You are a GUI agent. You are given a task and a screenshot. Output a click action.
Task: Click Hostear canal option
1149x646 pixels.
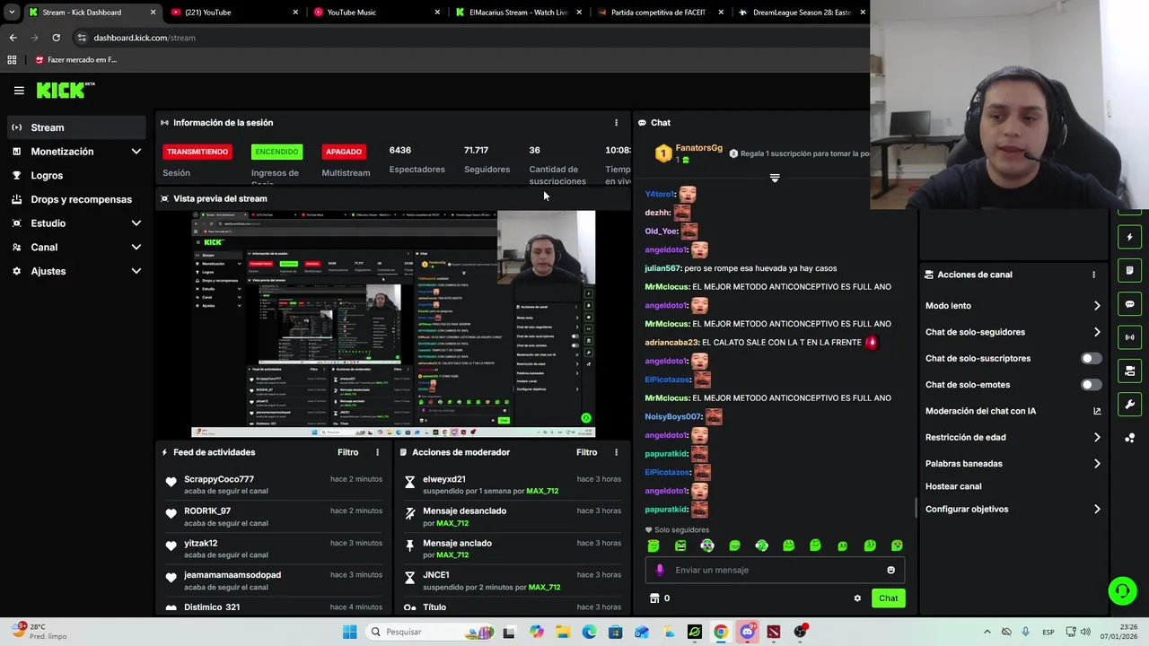pyautogui.click(x=953, y=486)
